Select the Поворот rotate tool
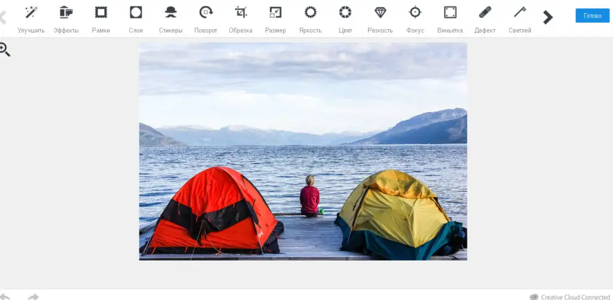The width and height of the screenshot is (613, 300). 206,17
